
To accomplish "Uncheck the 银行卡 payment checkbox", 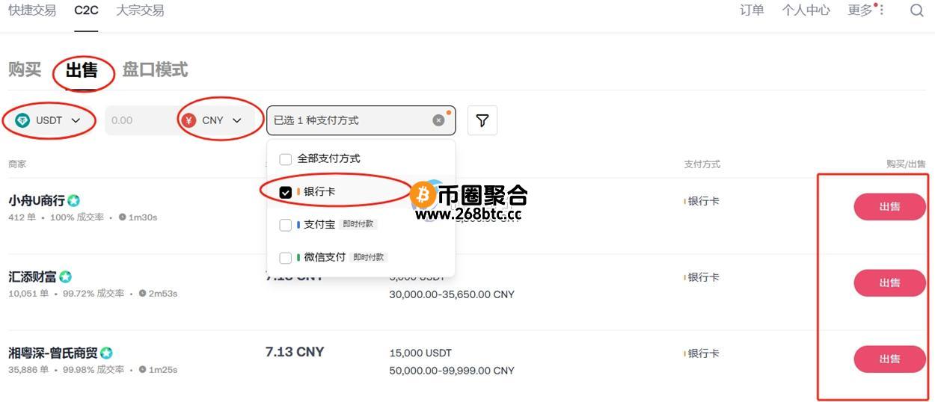I will click(x=285, y=192).
